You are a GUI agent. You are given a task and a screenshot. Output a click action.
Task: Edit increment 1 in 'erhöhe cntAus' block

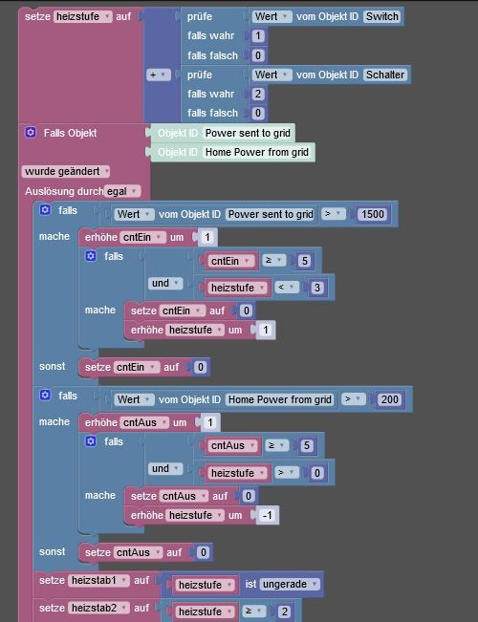tap(210, 422)
